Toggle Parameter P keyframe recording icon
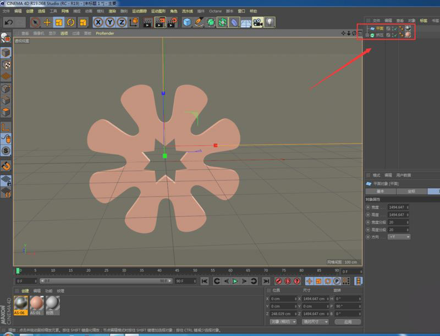Viewport: 440px width, 336px height. (x=337, y=281)
